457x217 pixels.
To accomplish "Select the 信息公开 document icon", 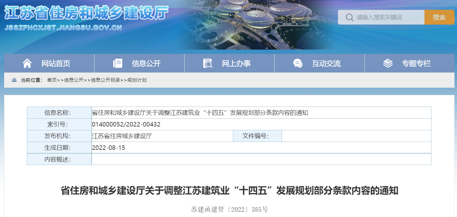I will pyautogui.click(x=118, y=63).
